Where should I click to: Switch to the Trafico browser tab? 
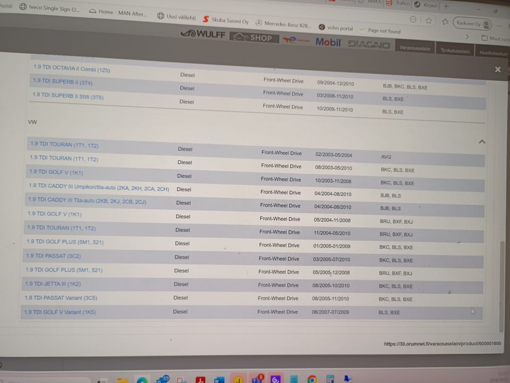click(399, 3)
